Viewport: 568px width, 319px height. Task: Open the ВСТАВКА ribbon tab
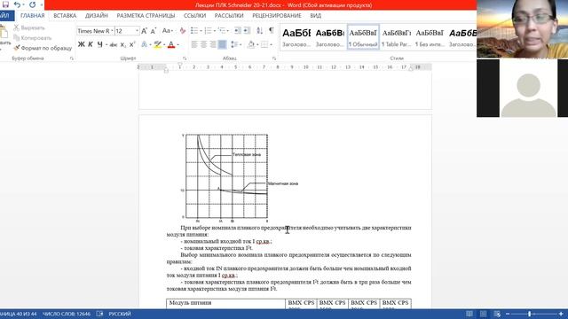coord(65,16)
